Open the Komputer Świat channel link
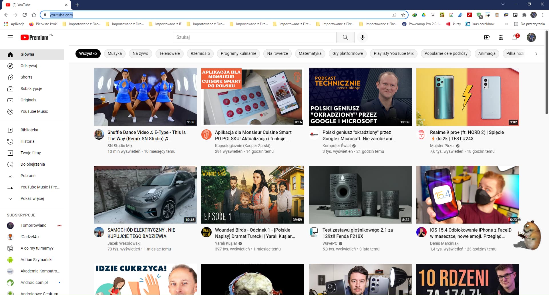The height and width of the screenshot is (295, 549). tap(336, 146)
